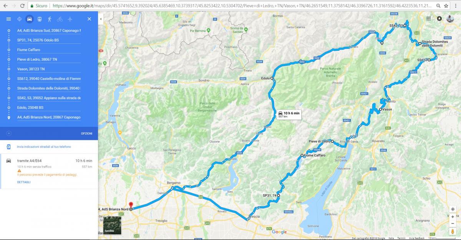The width and height of the screenshot is (461, 240).
Task: Select the driving travel mode icon
Action: (30, 19)
